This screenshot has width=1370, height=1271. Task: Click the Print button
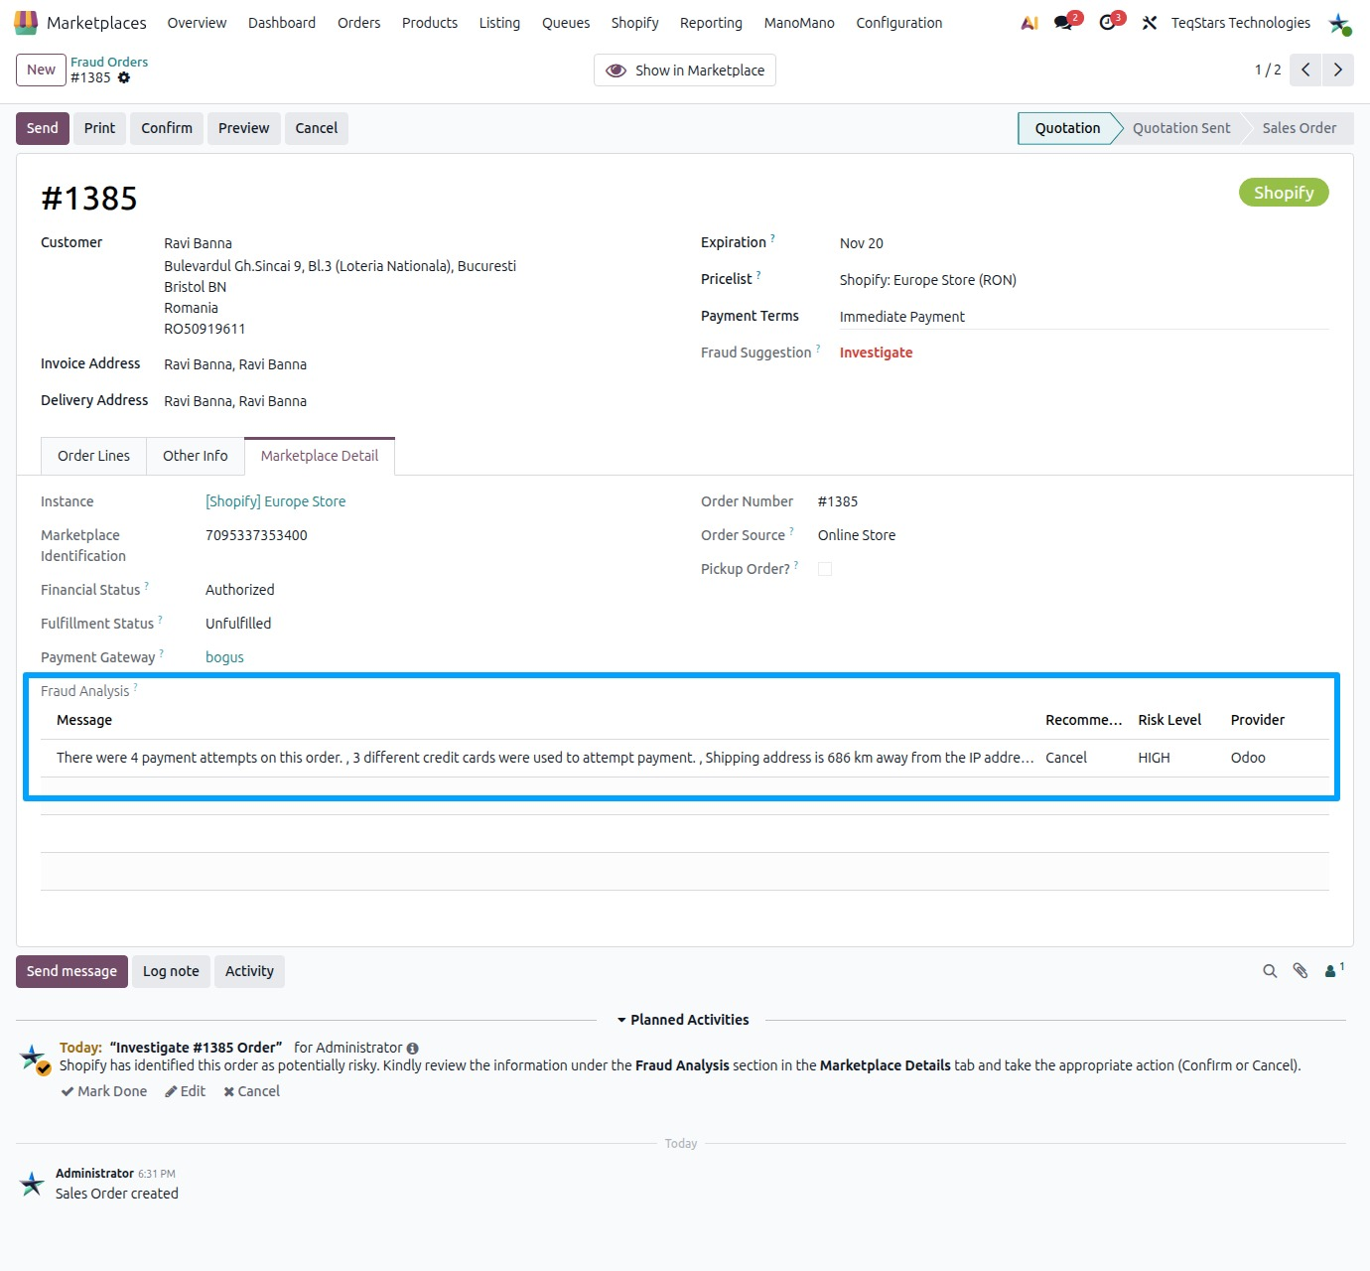point(99,128)
